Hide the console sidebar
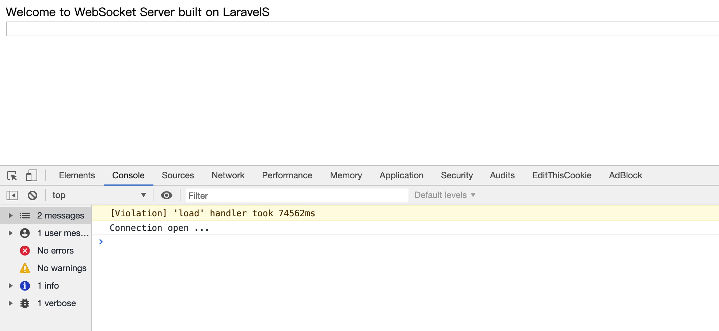Viewport: 719px width, 331px height. coord(12,195)
